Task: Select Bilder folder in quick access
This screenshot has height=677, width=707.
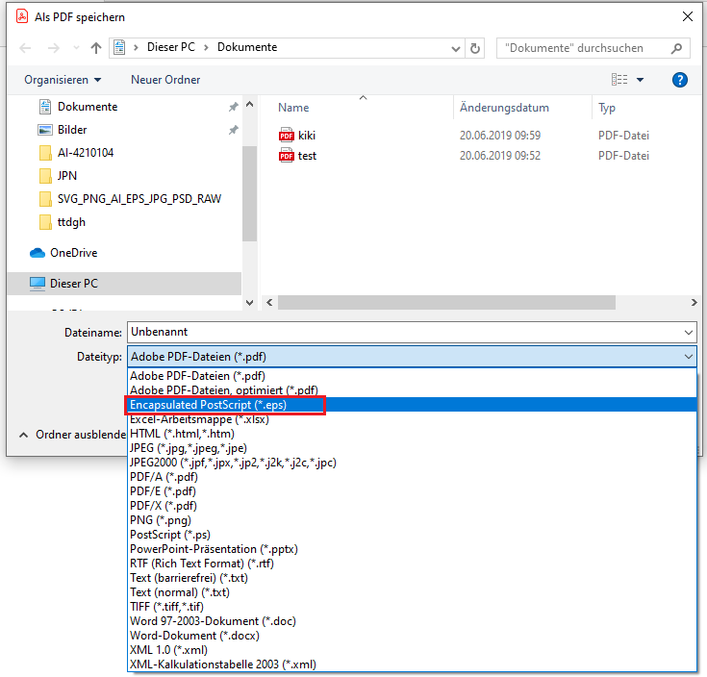Action: [71, 130]
